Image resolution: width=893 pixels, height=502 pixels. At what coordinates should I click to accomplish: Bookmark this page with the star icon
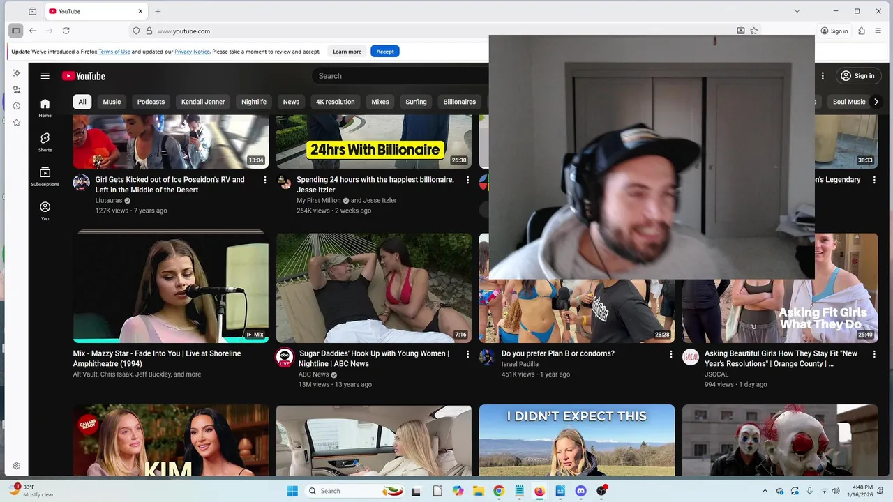pyautogui.click(x=754, y=31)
